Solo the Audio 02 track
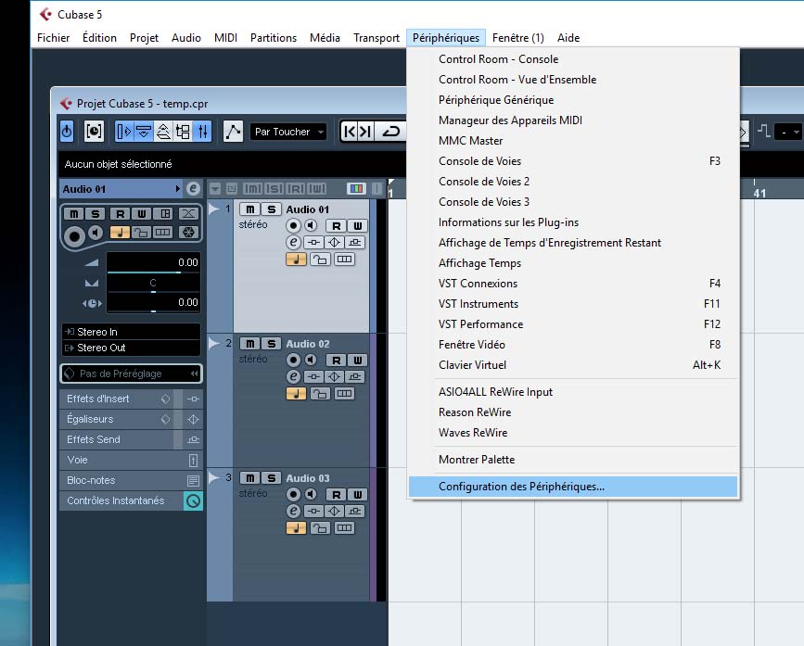Screen dimensions: 804x646 (271, 344)
